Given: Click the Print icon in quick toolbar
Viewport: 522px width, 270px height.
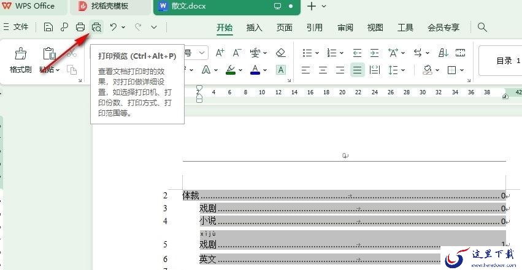Looking at the screenshot, I should pyautogui.click(x=80, y=27).
